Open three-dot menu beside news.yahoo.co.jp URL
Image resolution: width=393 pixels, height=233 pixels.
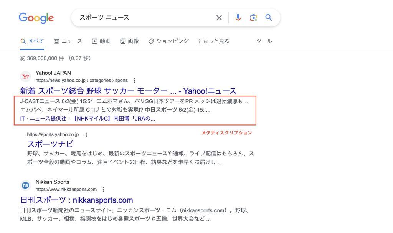tap(134, 81)
